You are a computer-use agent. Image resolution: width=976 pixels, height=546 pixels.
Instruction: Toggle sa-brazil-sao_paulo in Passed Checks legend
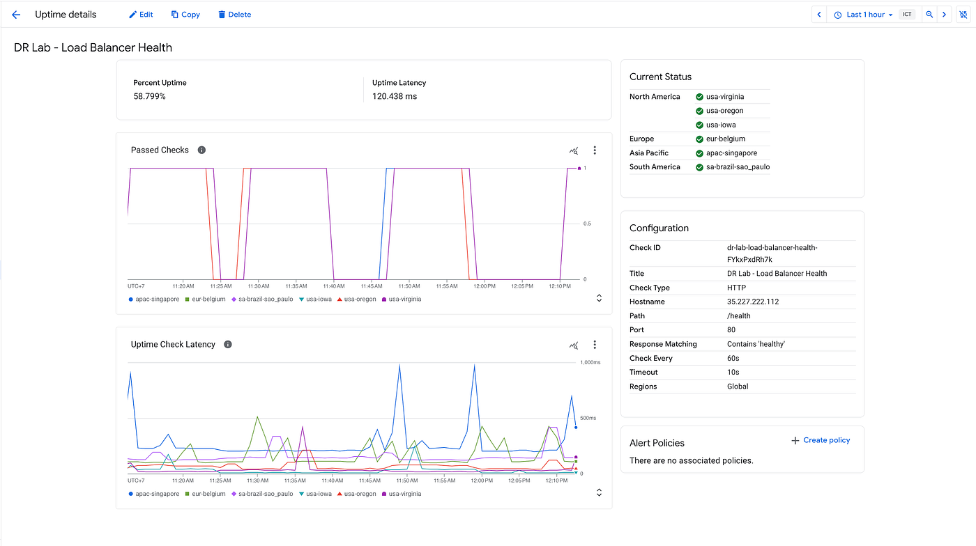tap(262, 299)
